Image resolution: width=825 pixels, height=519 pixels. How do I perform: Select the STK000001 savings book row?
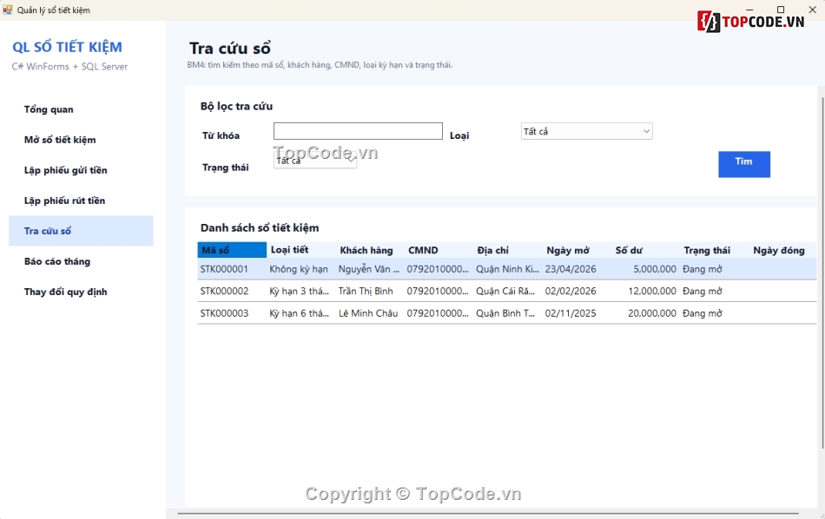point(506,269)
